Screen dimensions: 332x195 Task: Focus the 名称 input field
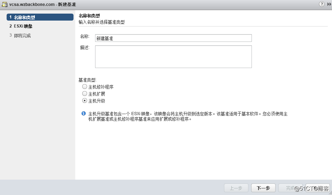173,38
